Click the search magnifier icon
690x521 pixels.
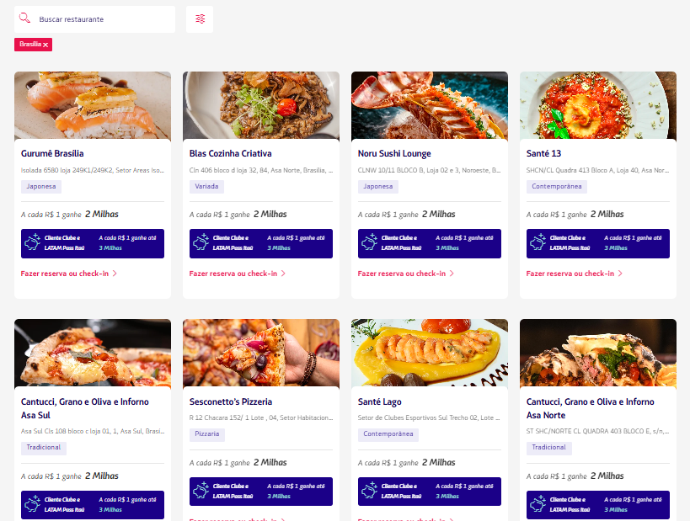click(24, 19)
